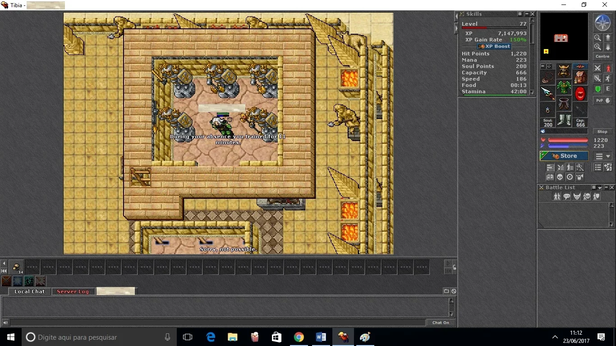Use first action bar slot mushroom item
This screenshot has height=346, width=616.
pyautogui.click(x=17, y=267)
